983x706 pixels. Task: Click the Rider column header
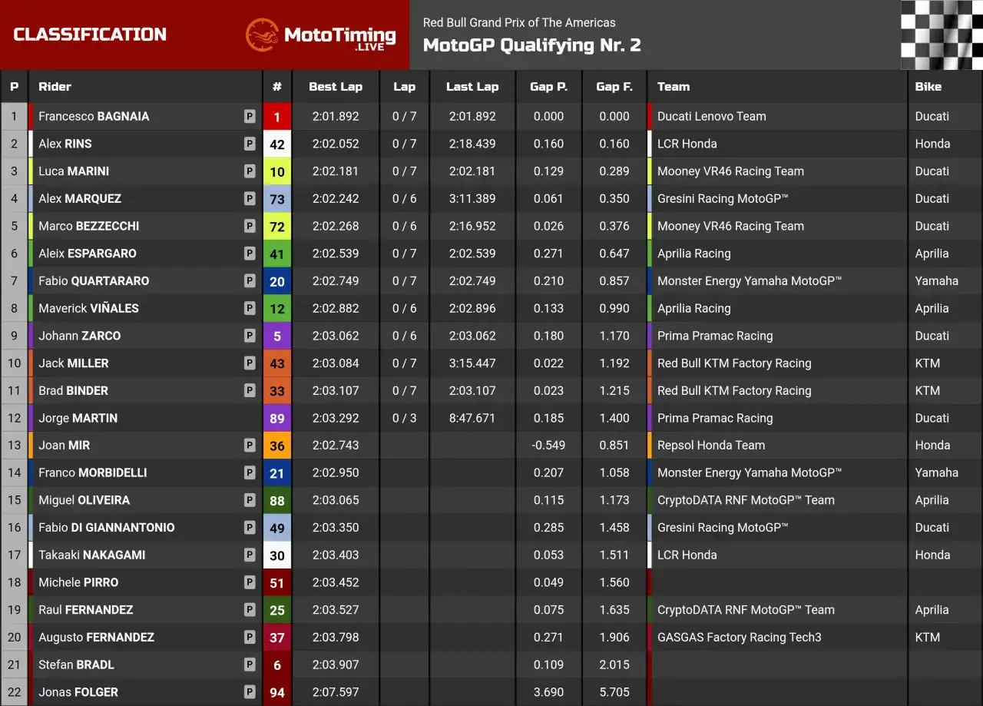55,87
